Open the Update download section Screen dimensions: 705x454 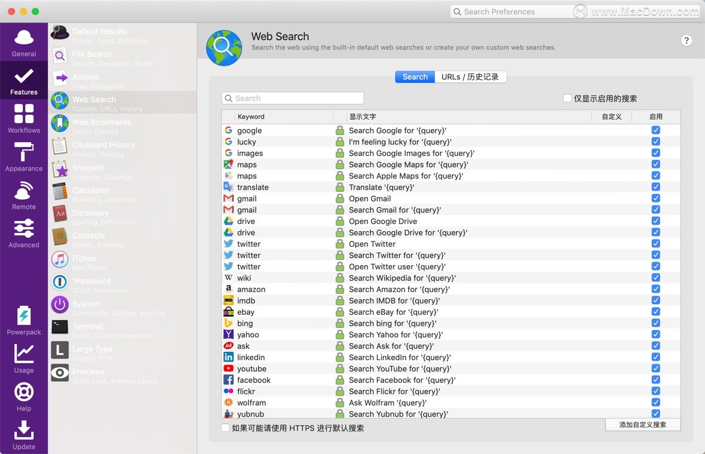pyautogui.click(x=24, y=435)
